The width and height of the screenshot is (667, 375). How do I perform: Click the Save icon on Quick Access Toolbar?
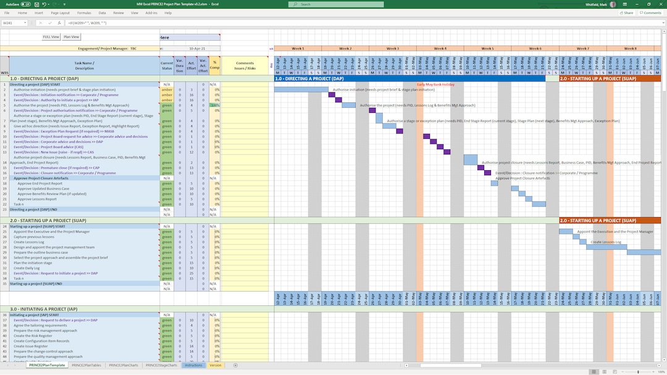tap(36, 4)
